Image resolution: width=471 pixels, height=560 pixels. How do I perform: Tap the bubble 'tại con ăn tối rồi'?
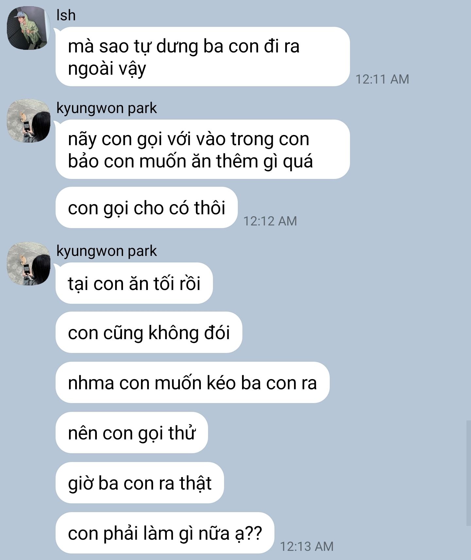tap(134, 283)
